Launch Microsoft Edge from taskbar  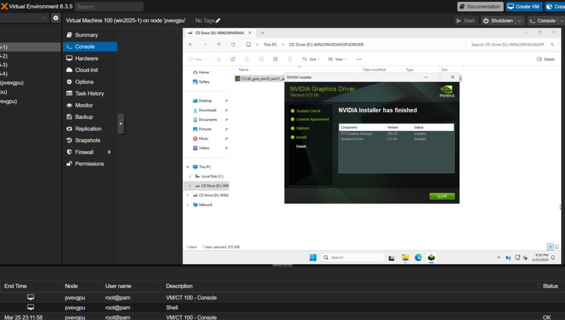click(x=418, y=257)
